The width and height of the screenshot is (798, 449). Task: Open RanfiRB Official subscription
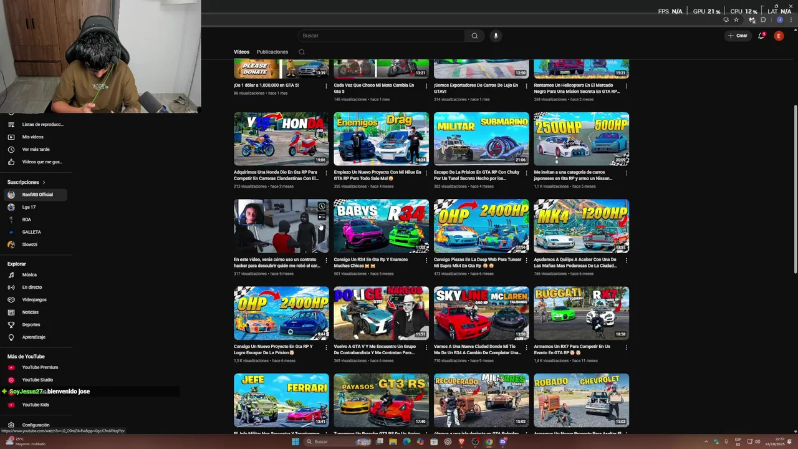[x=36, y=195]
